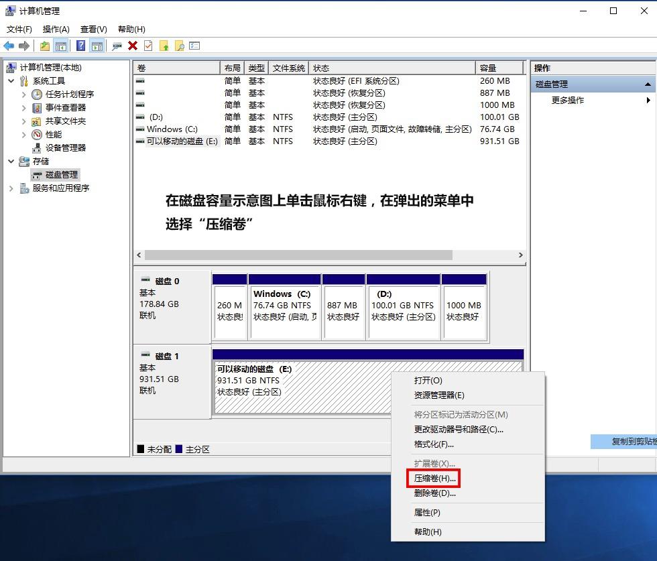
Task: Toggle the show/hide console tree icon
Action: (x=60, y=46)
